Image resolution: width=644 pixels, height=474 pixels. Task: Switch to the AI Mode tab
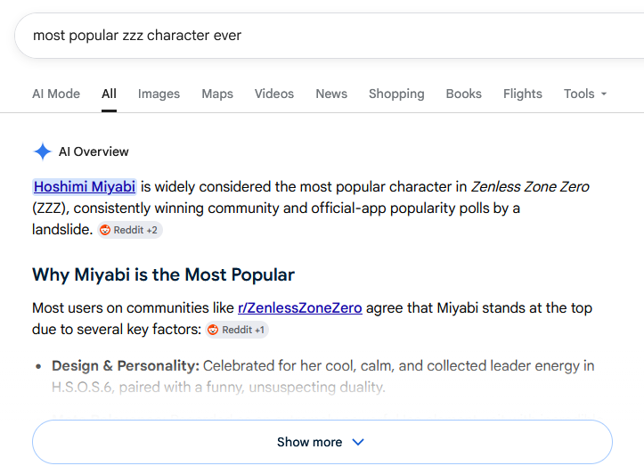(x=56, y=94)
